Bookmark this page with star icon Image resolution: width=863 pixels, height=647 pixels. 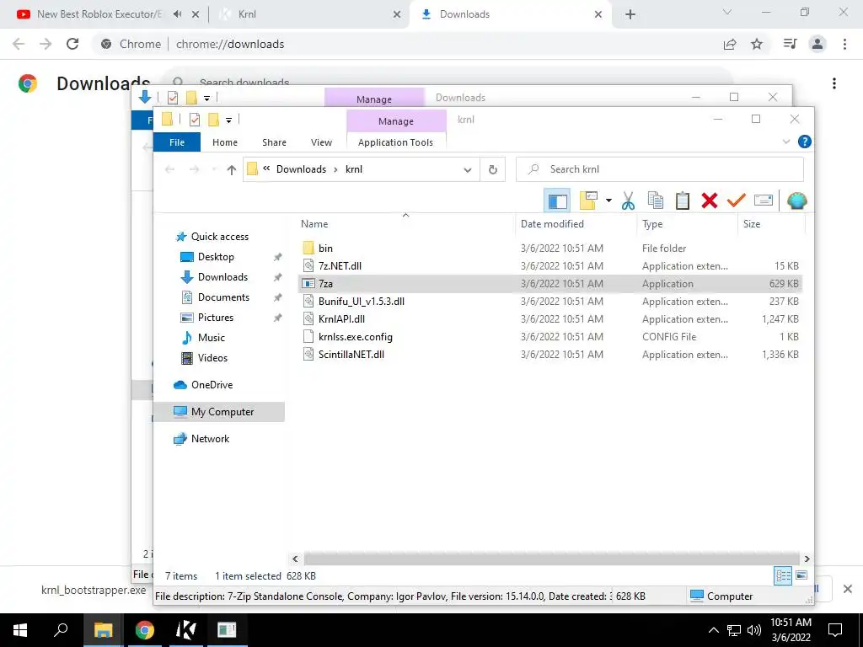click(x=757, y=44)
